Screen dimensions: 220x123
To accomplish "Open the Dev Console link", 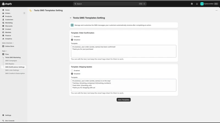I will click(x=10, y=121).
